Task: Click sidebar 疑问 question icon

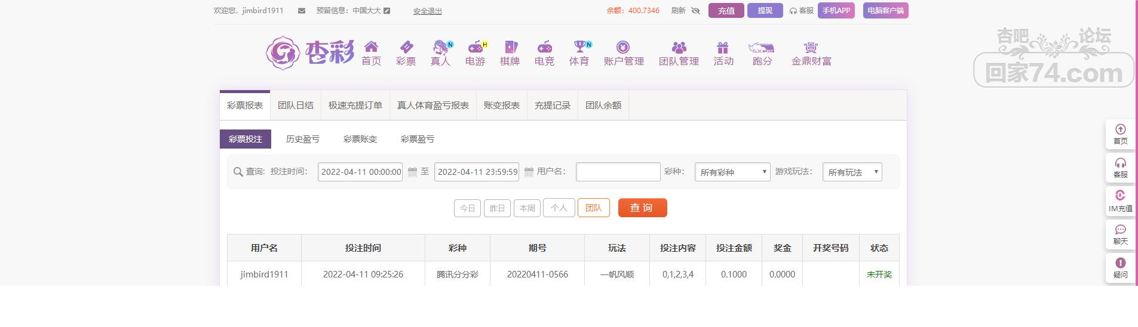Action: [x=1121, y=263]
